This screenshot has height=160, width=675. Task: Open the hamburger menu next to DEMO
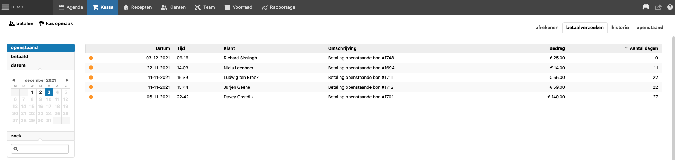tap(5, 7)
